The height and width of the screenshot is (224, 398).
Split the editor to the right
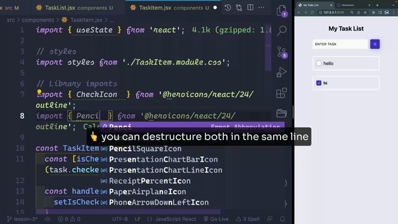coord(250,7)
